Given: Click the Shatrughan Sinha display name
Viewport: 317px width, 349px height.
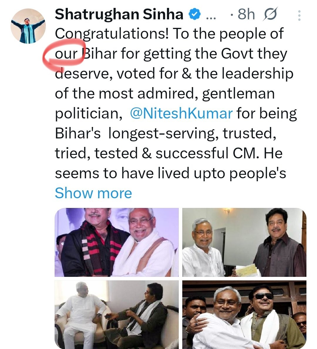Looking at the screenshot, I should pos(119,14).
